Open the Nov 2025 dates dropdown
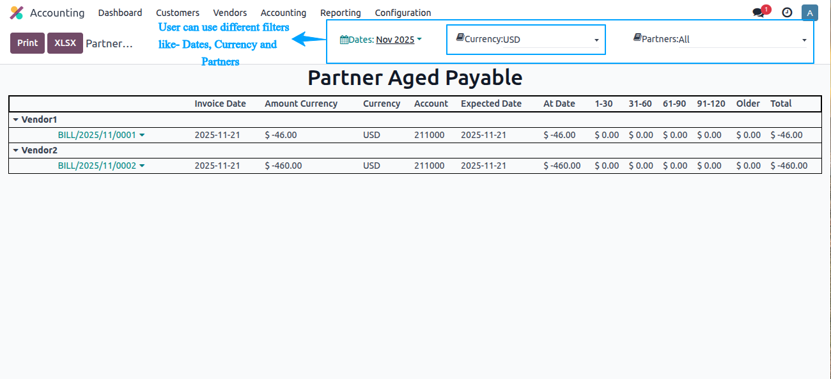831x379 pixels. [x=399, y=40]
